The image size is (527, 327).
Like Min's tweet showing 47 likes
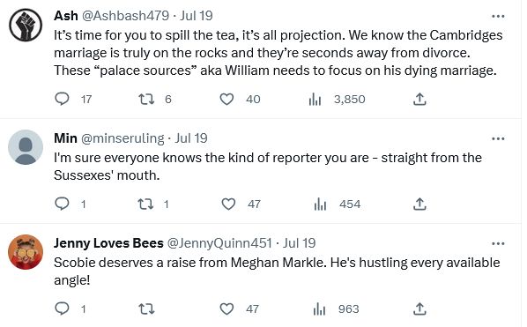[228, 204]
